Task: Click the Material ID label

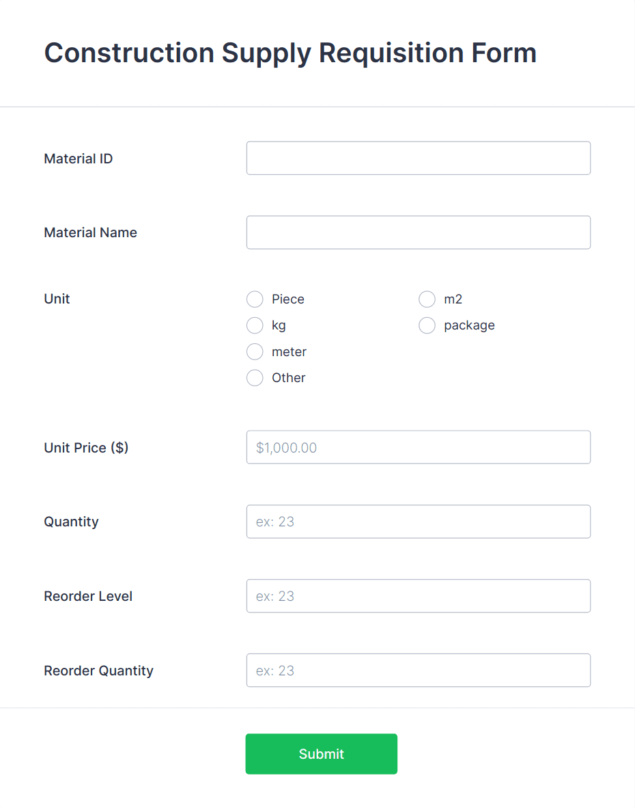Action: 78,158
